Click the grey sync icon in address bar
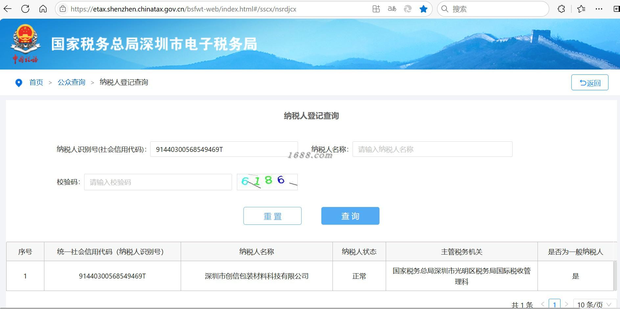Screen dimensions: 620x309 (x=408, y=9)
